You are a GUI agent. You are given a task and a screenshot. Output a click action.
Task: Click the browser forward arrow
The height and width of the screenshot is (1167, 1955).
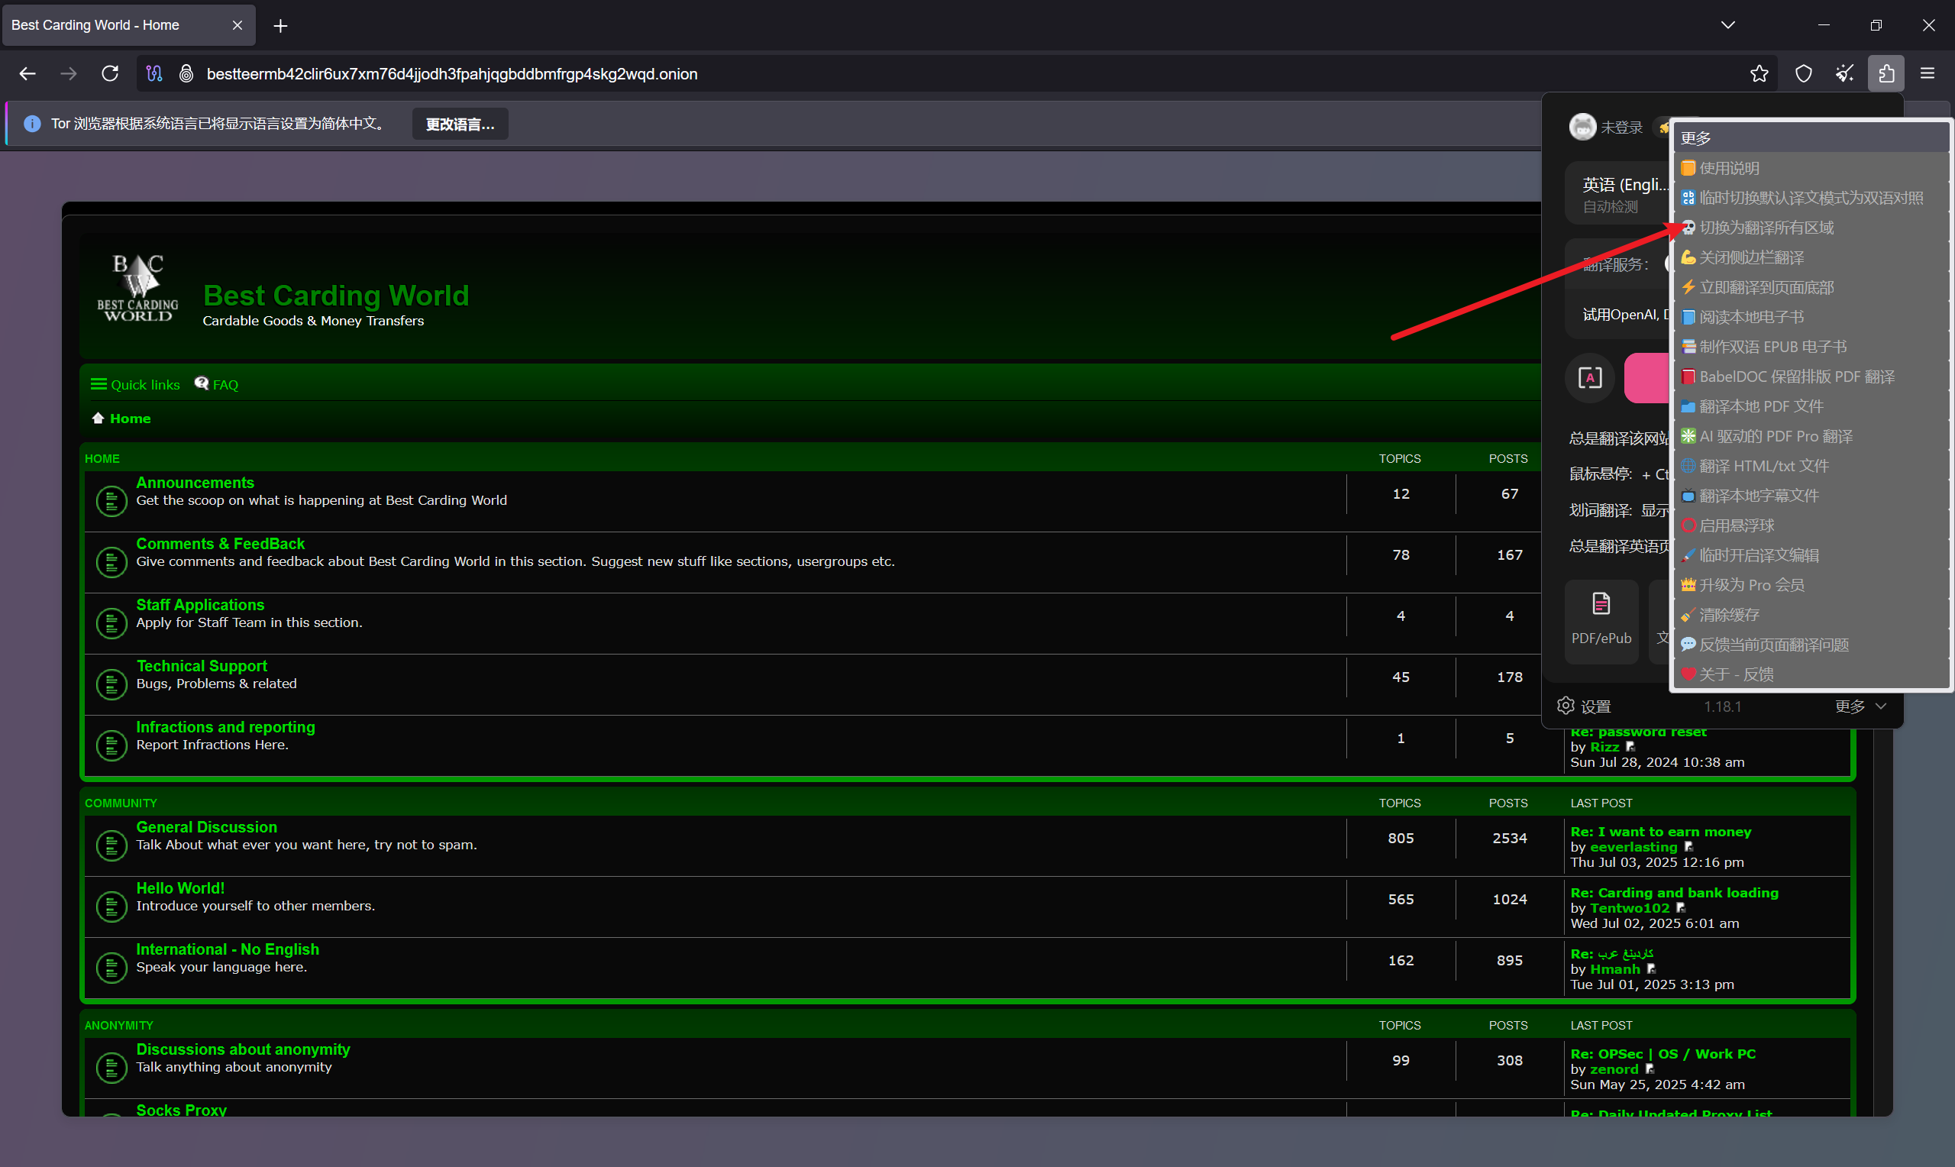click(x=69, y=74)
